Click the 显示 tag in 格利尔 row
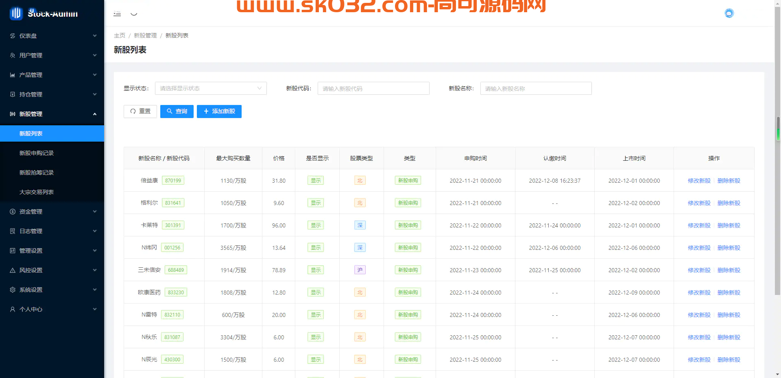This screenshot has height=378, width=781. point(316,203)
